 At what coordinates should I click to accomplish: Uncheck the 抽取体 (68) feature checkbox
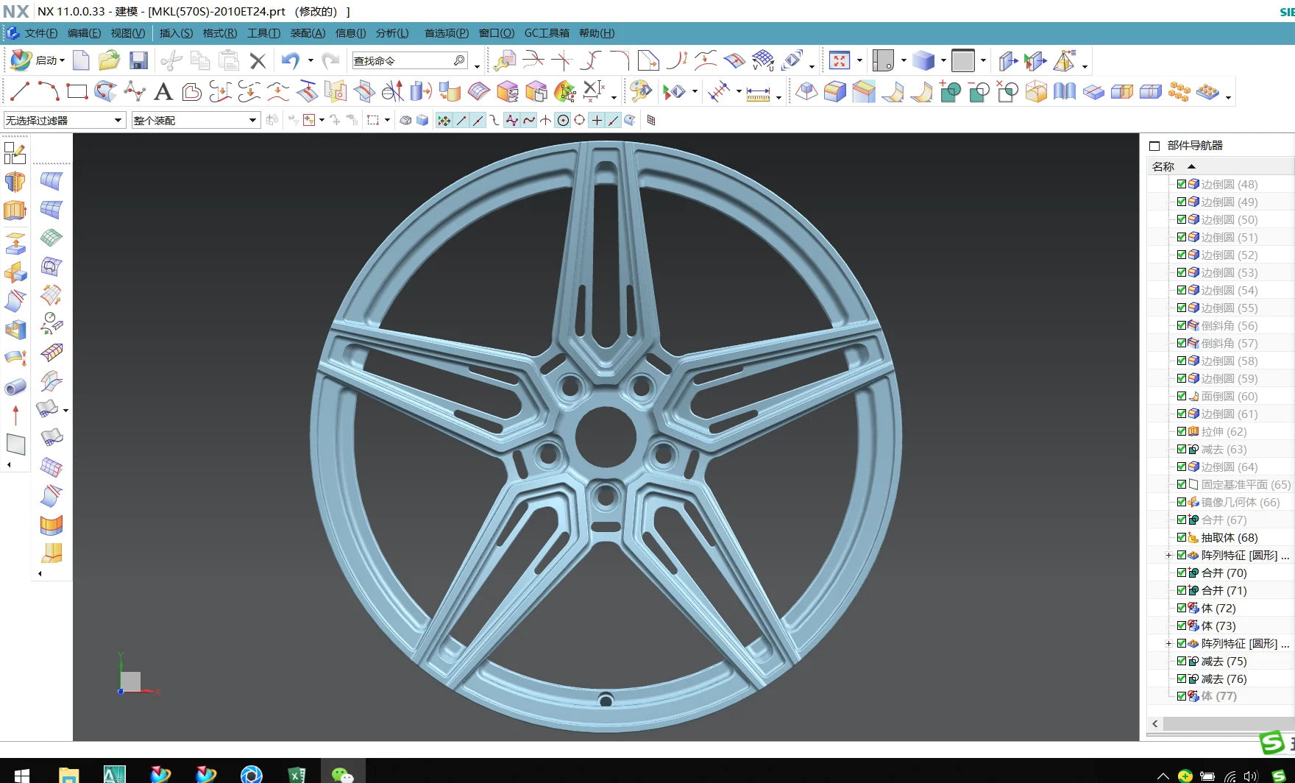[x=1182, y=537]
